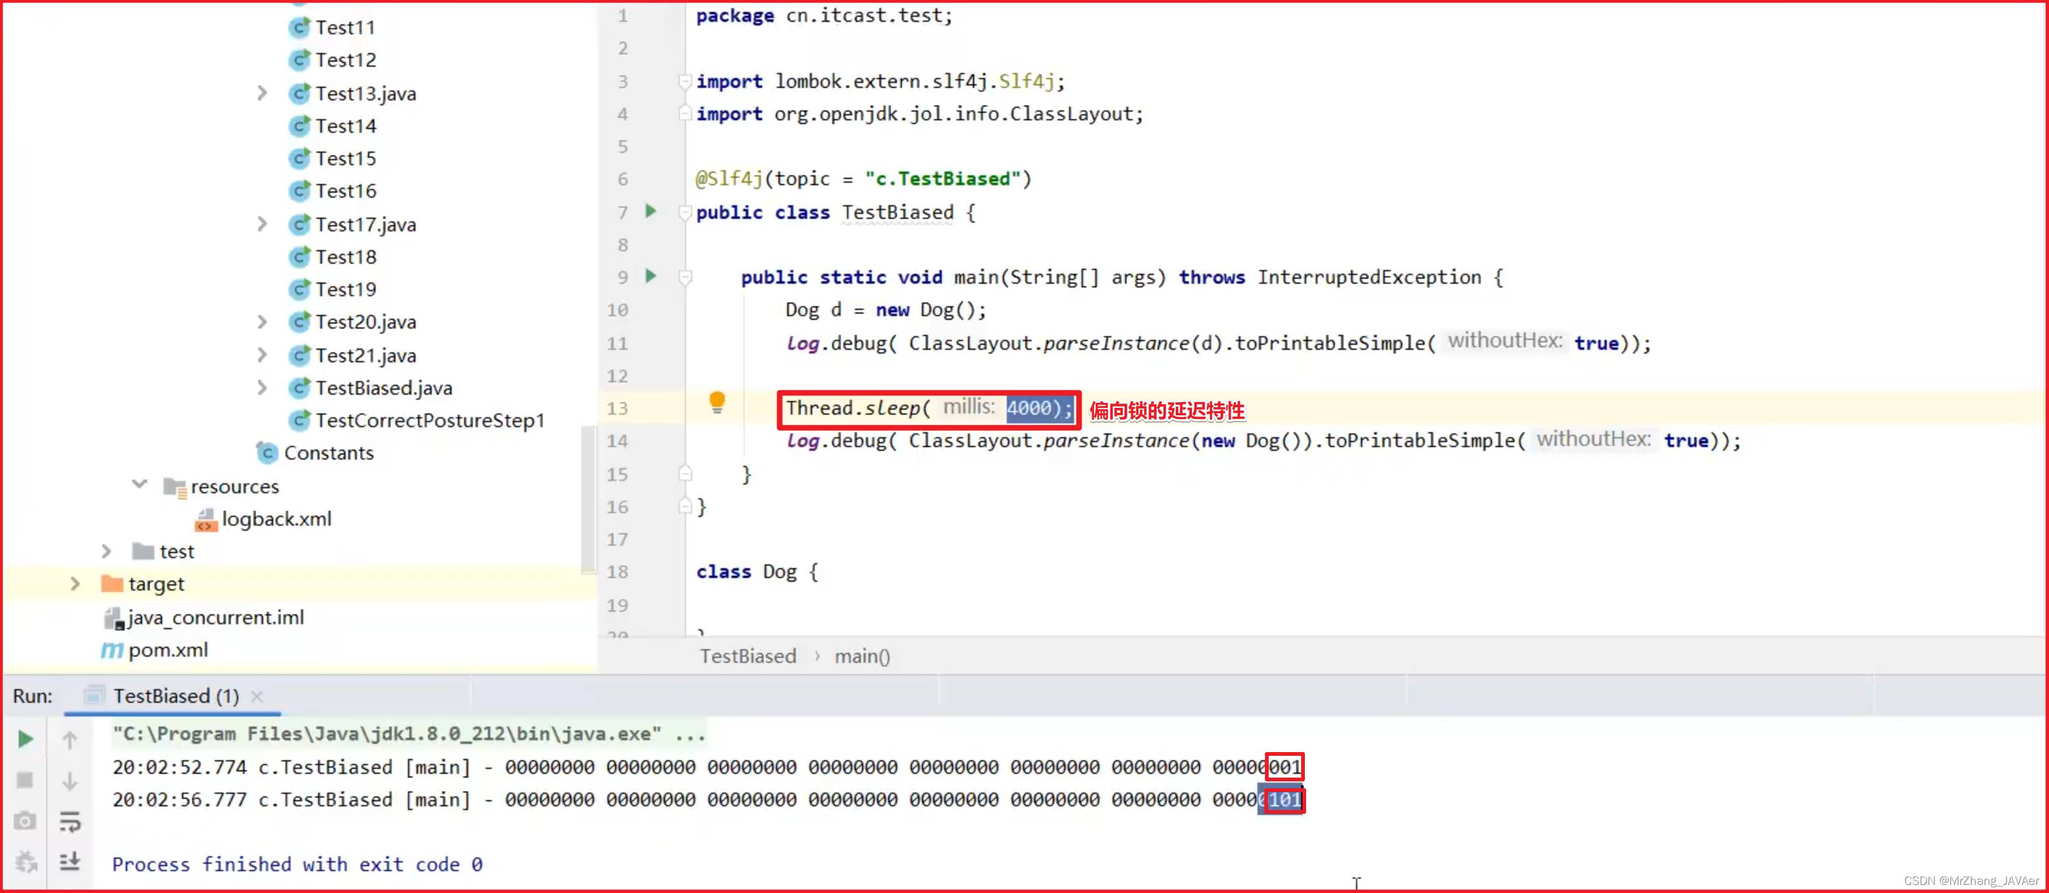Dump threads with camera icon
The image size is (2049, 893).
[x=25, y=821]
